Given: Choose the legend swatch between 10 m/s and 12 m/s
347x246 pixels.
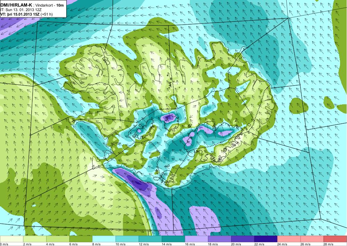Looking at the screenshot, I should tap(127, 239).
